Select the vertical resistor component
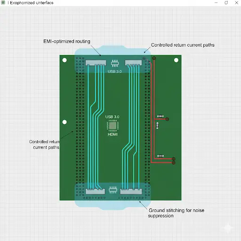Image resolution: width=241 pixels, height=241 pixels. click(x=157, y=126)
